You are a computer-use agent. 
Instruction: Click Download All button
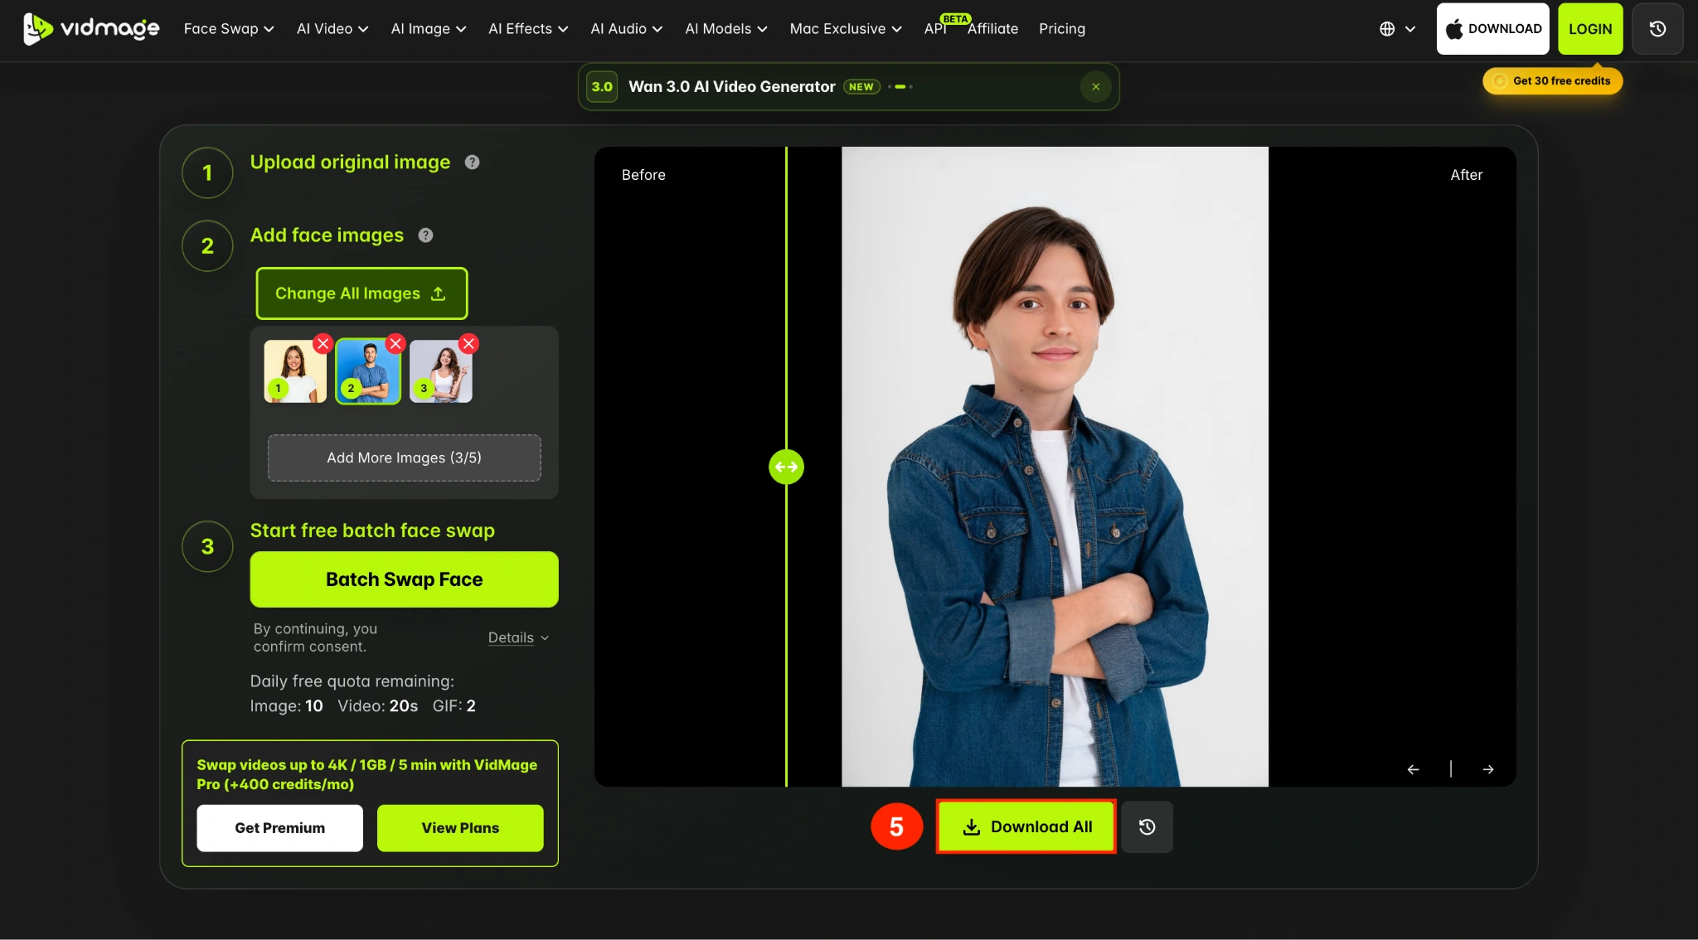click(x=1026, y=826)
